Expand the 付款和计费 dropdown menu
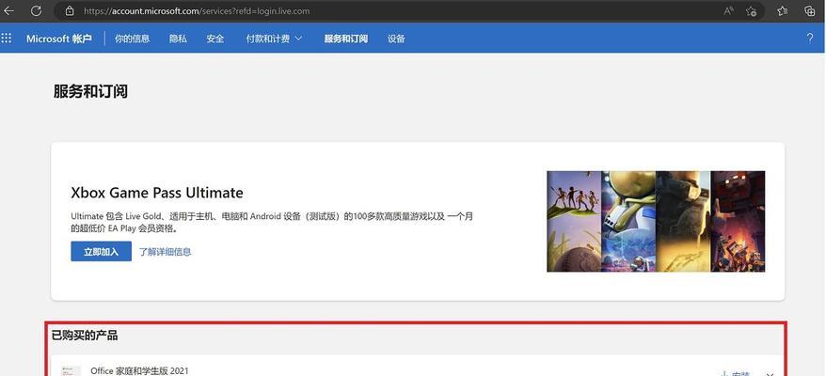This screenshot has width=826, height=376. (274, 39)
